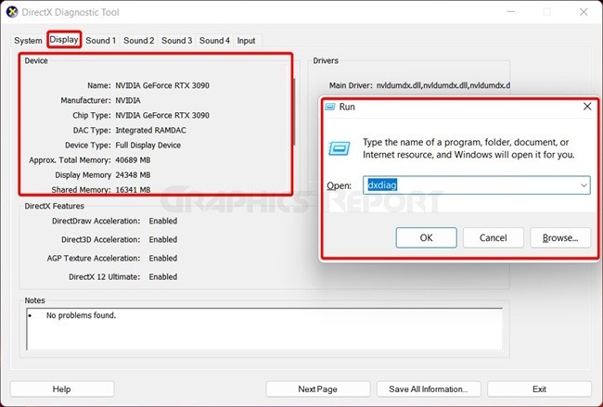Open the Input tab

[246, 41]
